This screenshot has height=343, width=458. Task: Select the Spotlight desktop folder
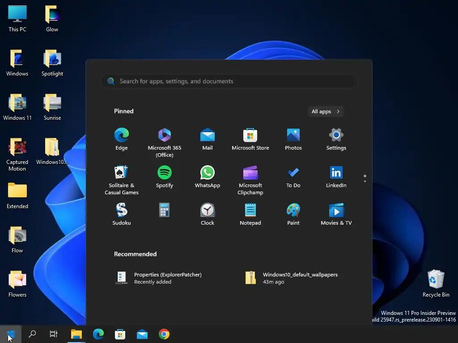coord(52,63)
